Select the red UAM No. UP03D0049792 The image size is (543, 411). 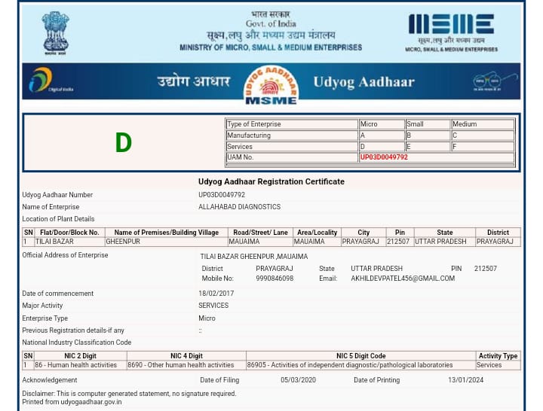(384, 157)
